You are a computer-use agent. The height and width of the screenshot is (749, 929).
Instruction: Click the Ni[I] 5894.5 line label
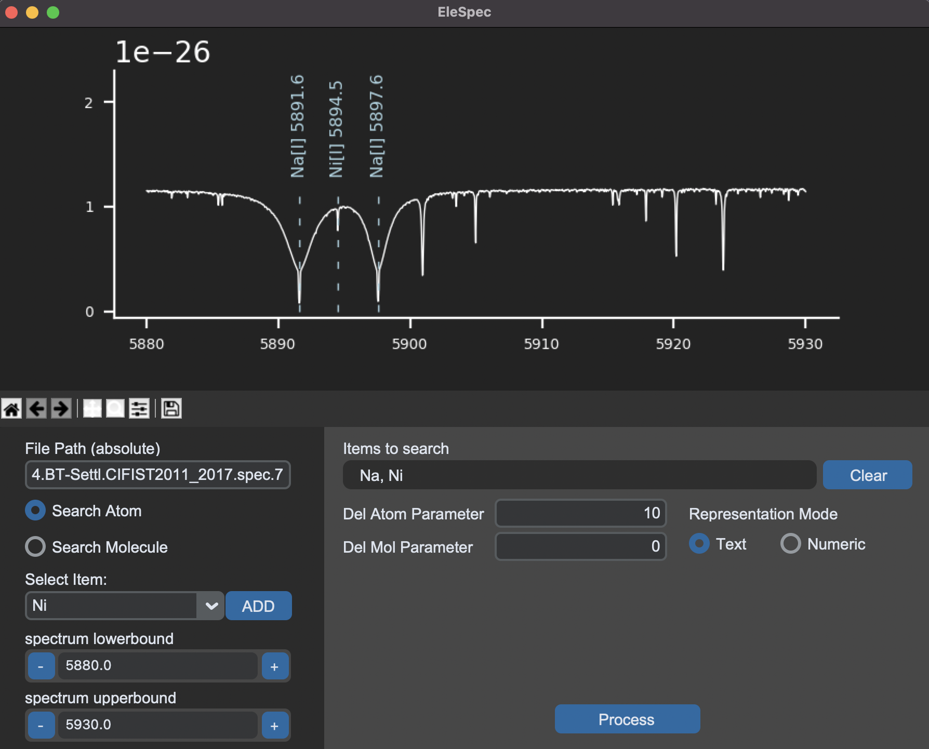coord(336,129)
